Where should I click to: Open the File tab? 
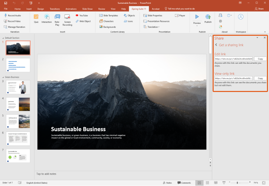pyautogui.click(x=6, y=9)
